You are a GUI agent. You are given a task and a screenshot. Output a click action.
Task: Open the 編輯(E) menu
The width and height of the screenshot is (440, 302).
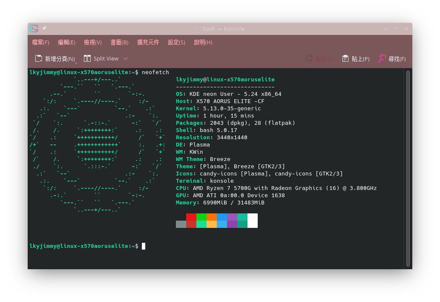pyautogui.click(x=66, y=42)
